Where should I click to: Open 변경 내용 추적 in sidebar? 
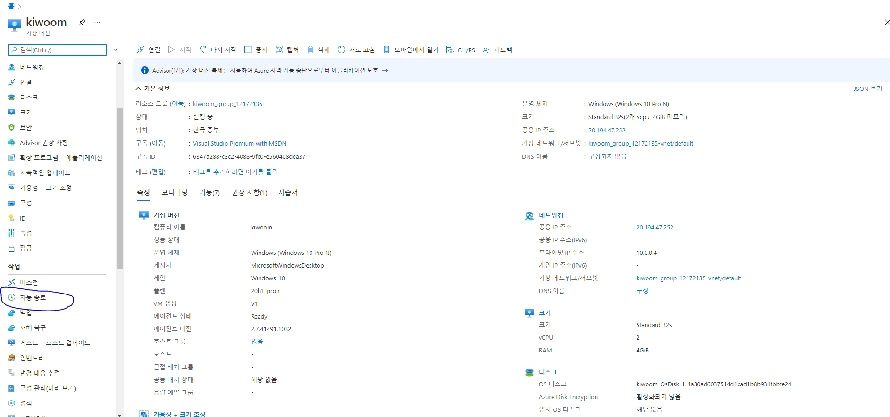click(40, 373)
